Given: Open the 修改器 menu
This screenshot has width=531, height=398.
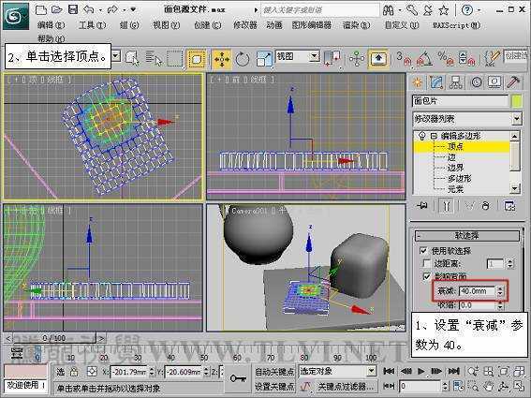Looking at the screenshot, I should click(x=245, y=25).
